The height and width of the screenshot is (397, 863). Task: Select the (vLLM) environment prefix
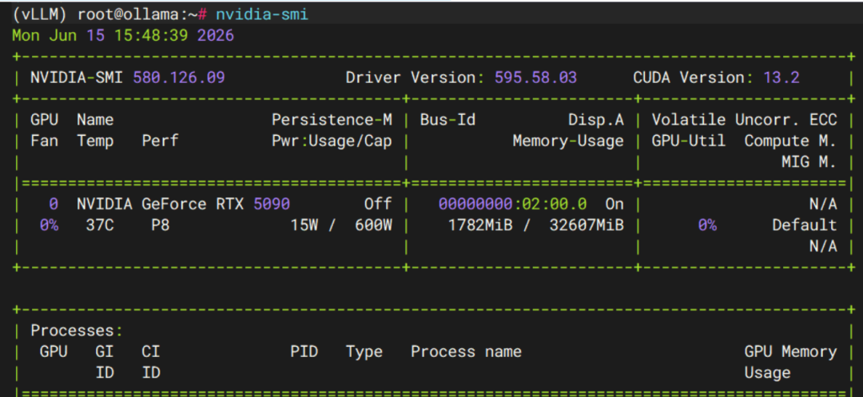tap(40, 15)
